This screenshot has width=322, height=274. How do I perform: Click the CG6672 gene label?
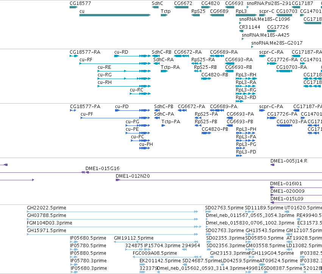coord(183,3)
